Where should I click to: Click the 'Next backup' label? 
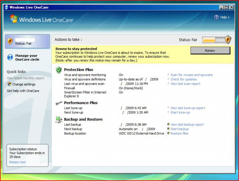tap(73, 129)
